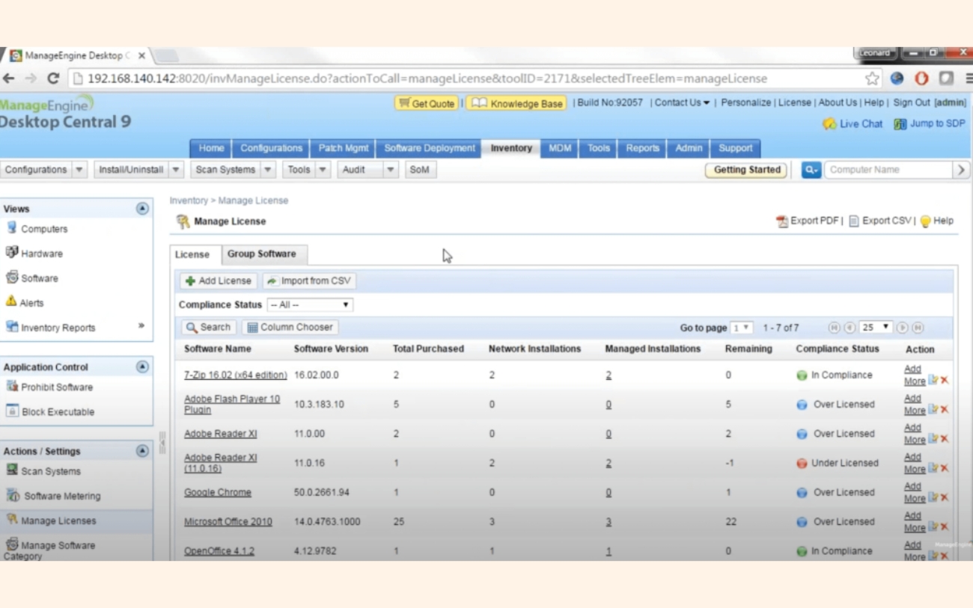973x608 pixels.
Task: Open Alerts warning icon in Views
Action: coord(11,301)
